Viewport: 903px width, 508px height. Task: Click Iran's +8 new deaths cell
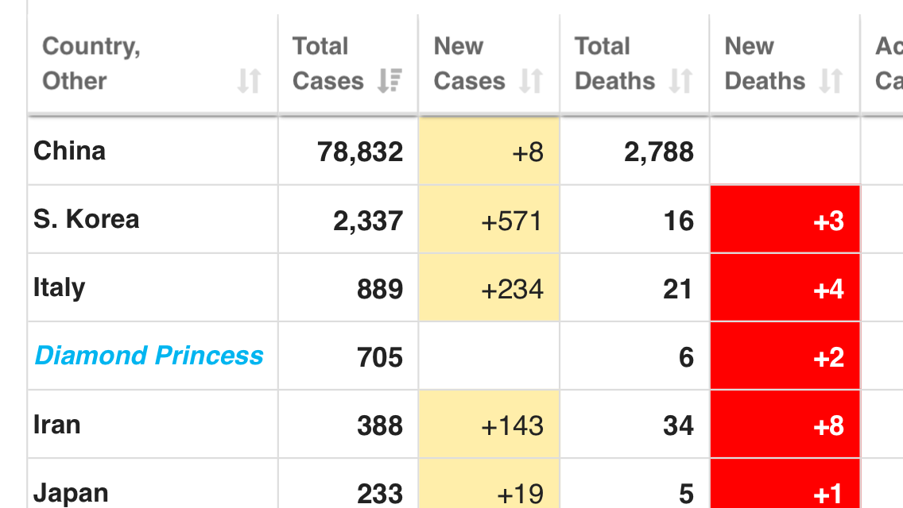coord(785,425)
